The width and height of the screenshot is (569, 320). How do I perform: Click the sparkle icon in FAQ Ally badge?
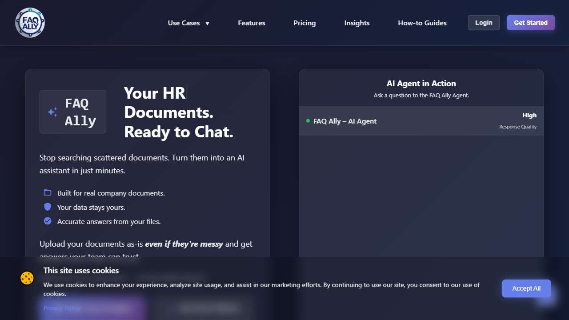pyautogui.click(x=52, y=112)
